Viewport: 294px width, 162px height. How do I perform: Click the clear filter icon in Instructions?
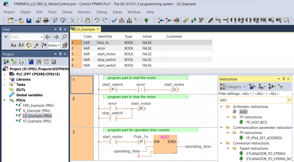click(x=281, y=87)
